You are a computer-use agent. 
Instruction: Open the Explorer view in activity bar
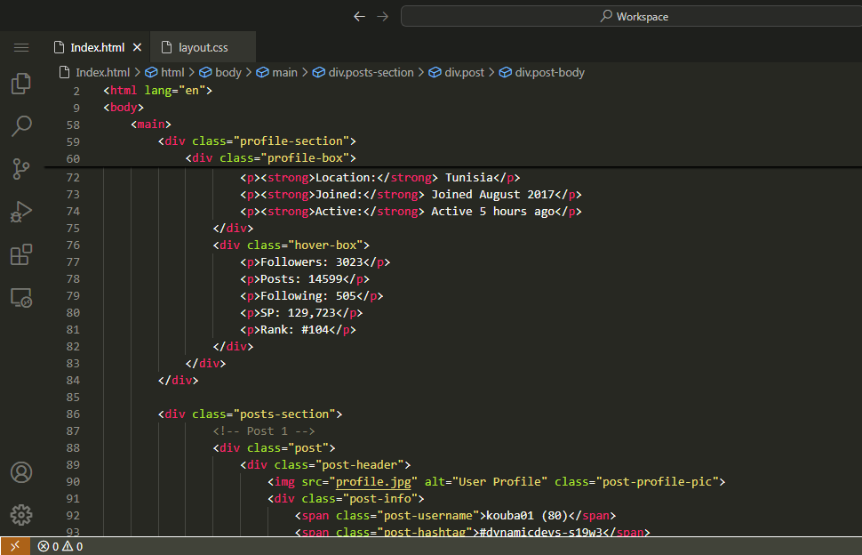tap(21, 84)
